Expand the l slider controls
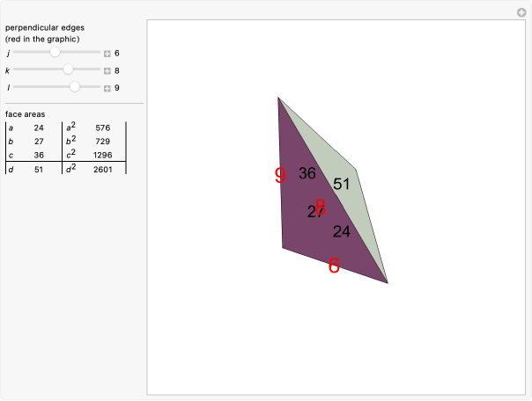 click(107, 88)
